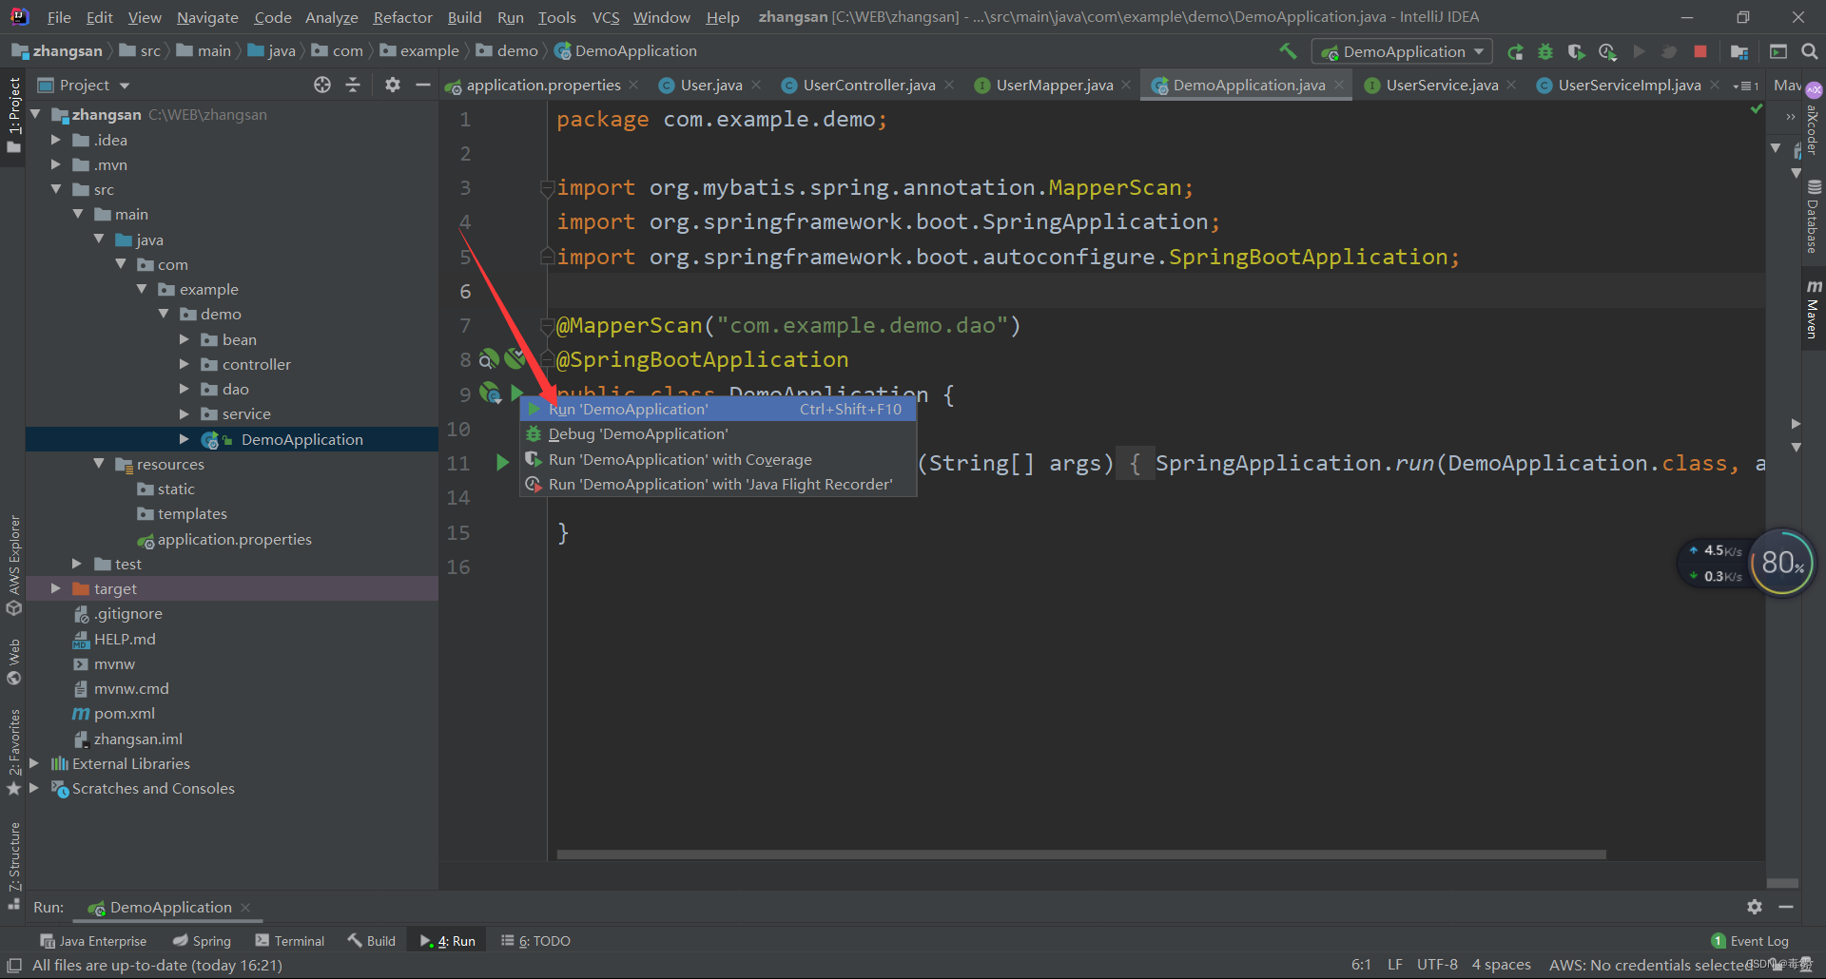Open the VCS menu
Screen dimensions: 1826x979
click(x=606, y=17)
